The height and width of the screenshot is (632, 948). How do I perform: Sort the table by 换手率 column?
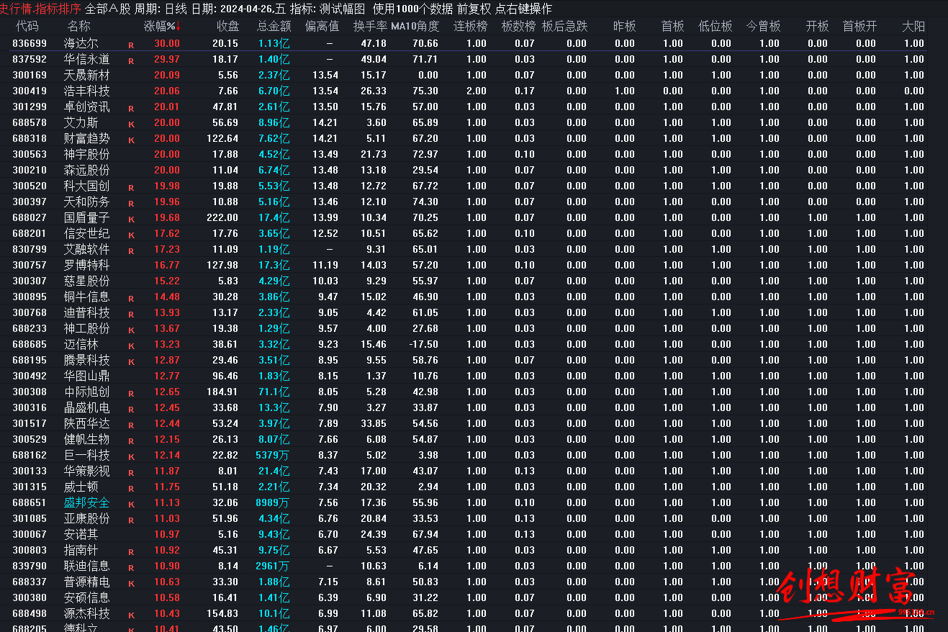(x=369, y=27)
